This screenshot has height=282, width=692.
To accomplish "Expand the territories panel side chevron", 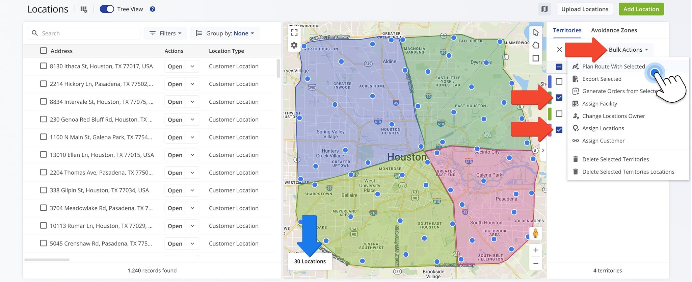I will coord(543,150).
